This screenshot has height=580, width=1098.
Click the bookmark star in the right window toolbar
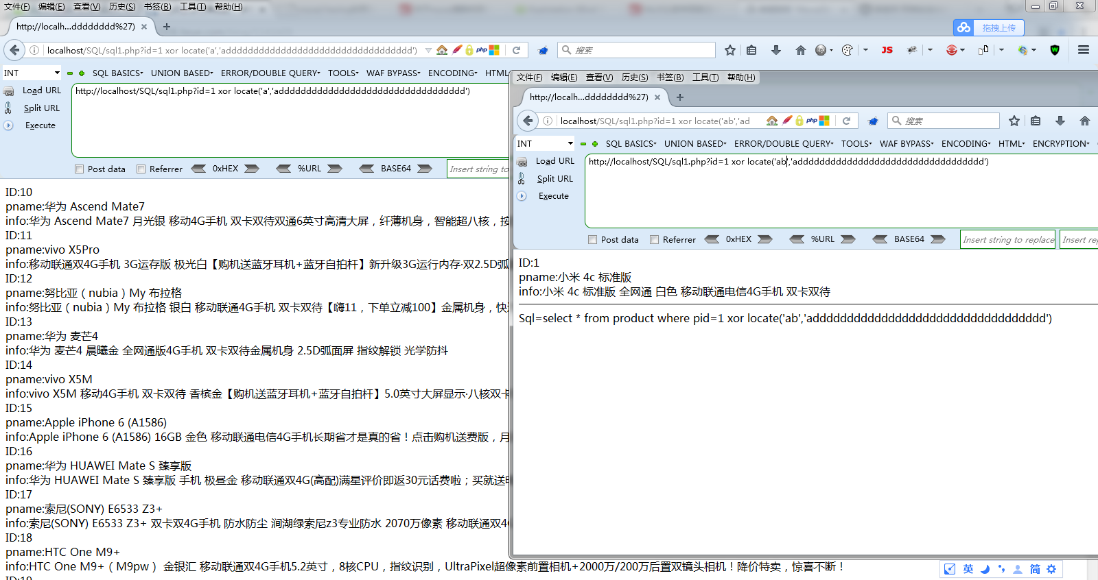pyautogui.click(x=1014, y=121)
